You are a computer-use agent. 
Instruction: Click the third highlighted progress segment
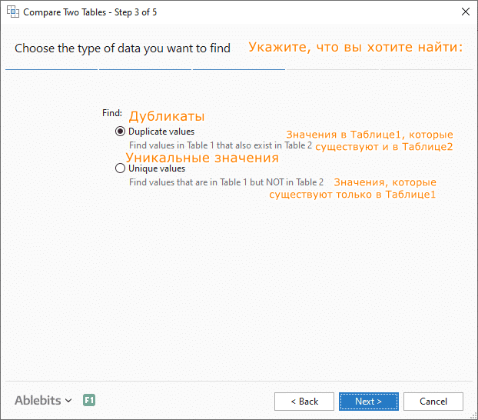(238, 69)
